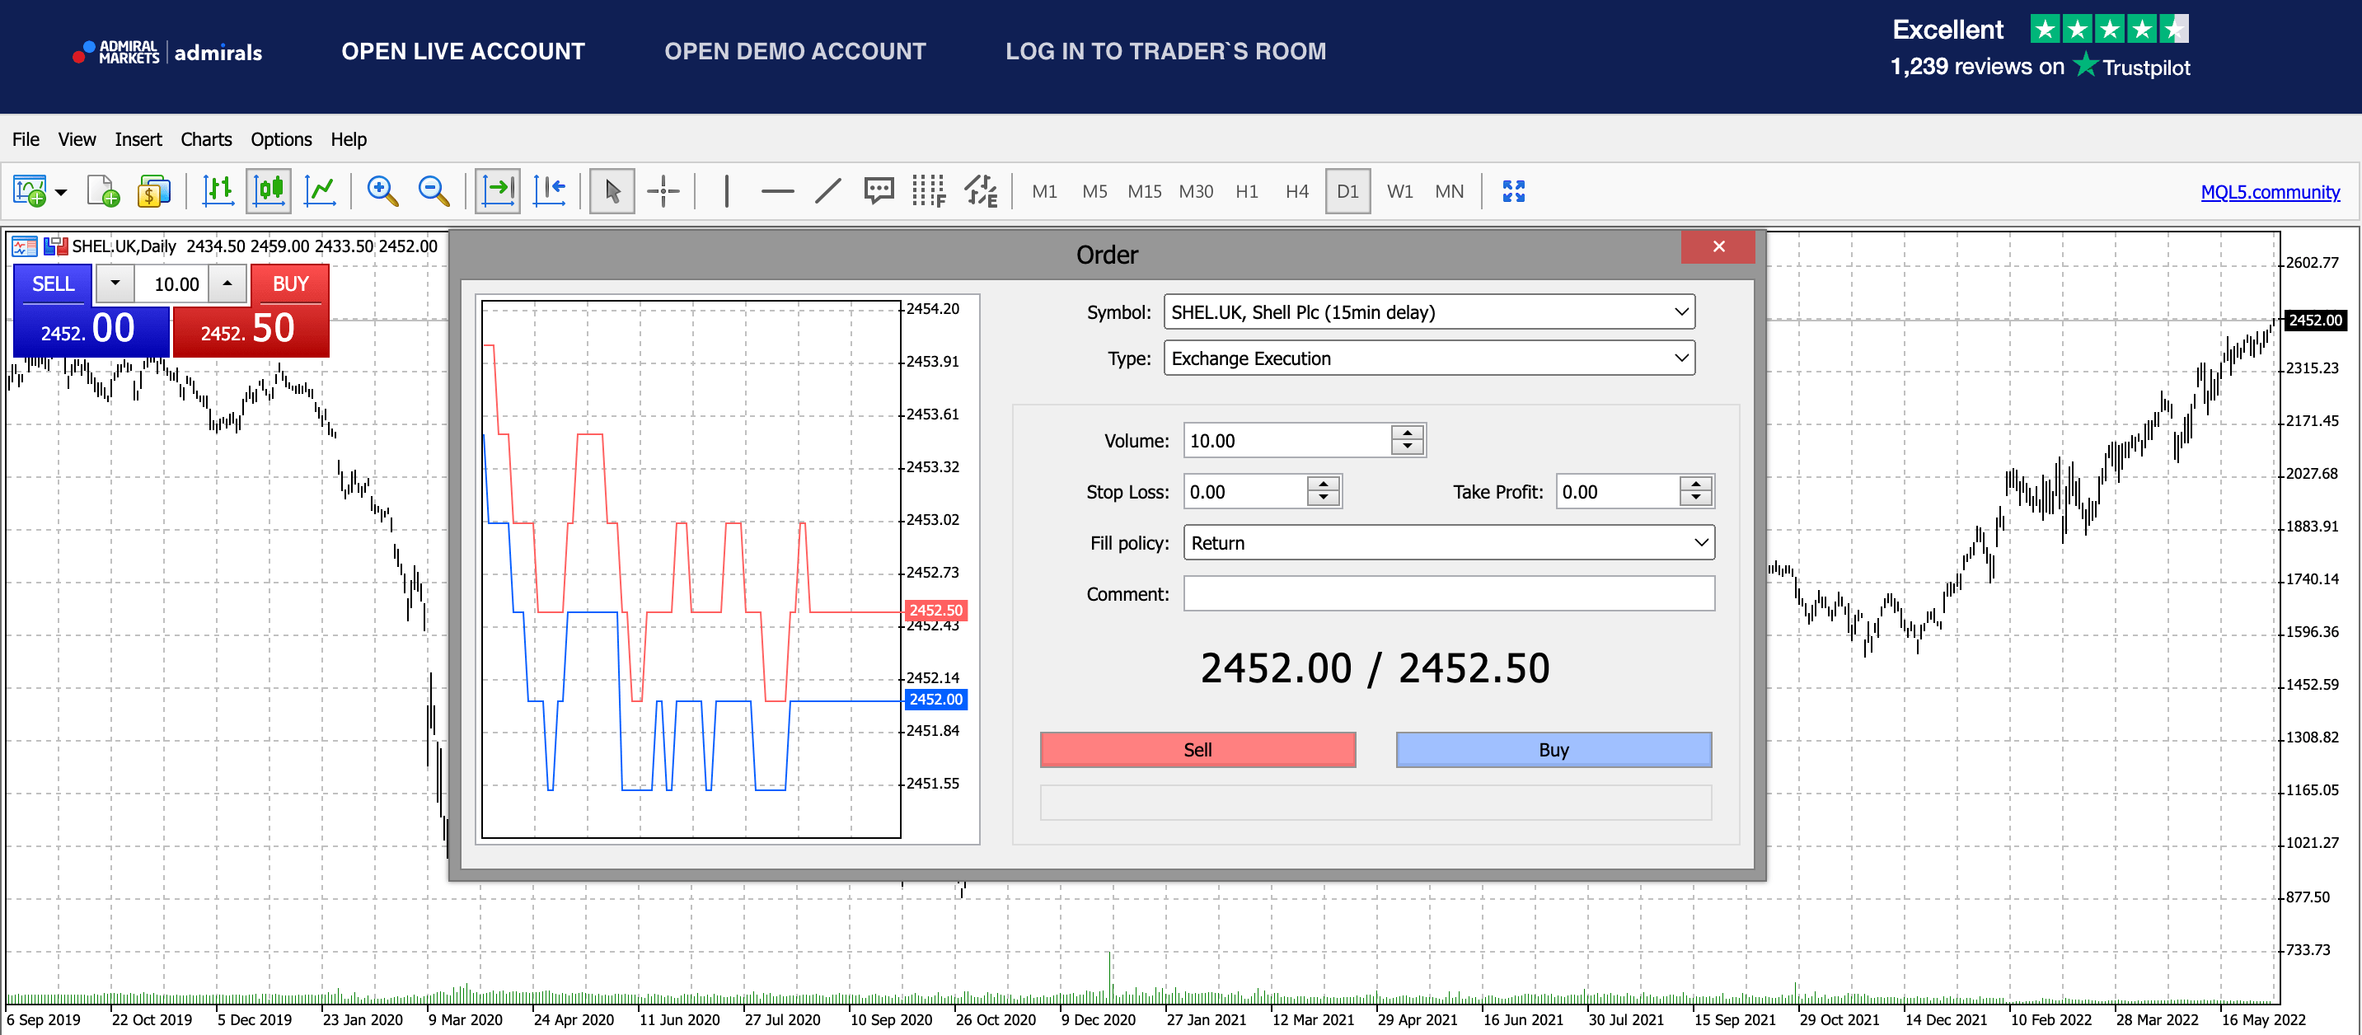Click the Comment input field
This screenshot has height=1035, width=2362.
click(1448, 594)
